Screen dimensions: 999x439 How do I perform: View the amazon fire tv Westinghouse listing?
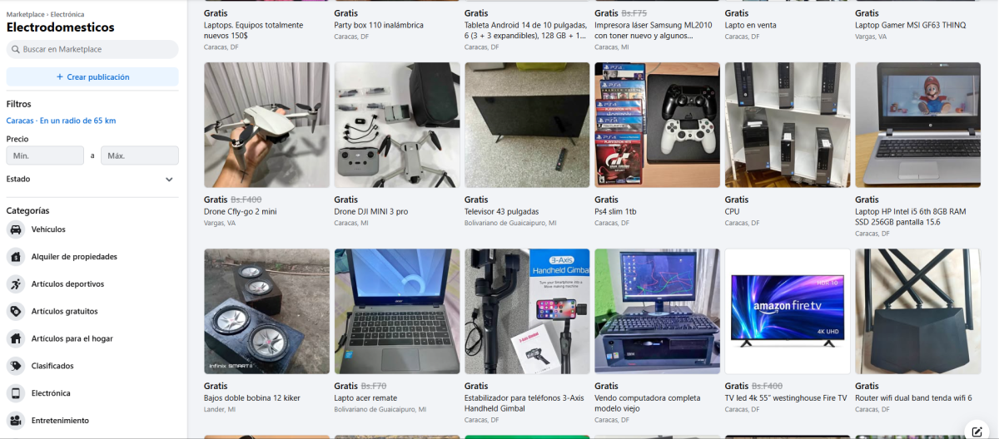click(788, 311)
